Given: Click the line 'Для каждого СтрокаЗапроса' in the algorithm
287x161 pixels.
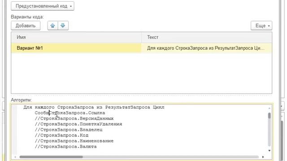Looking at the screenshot, I should 94,107.
